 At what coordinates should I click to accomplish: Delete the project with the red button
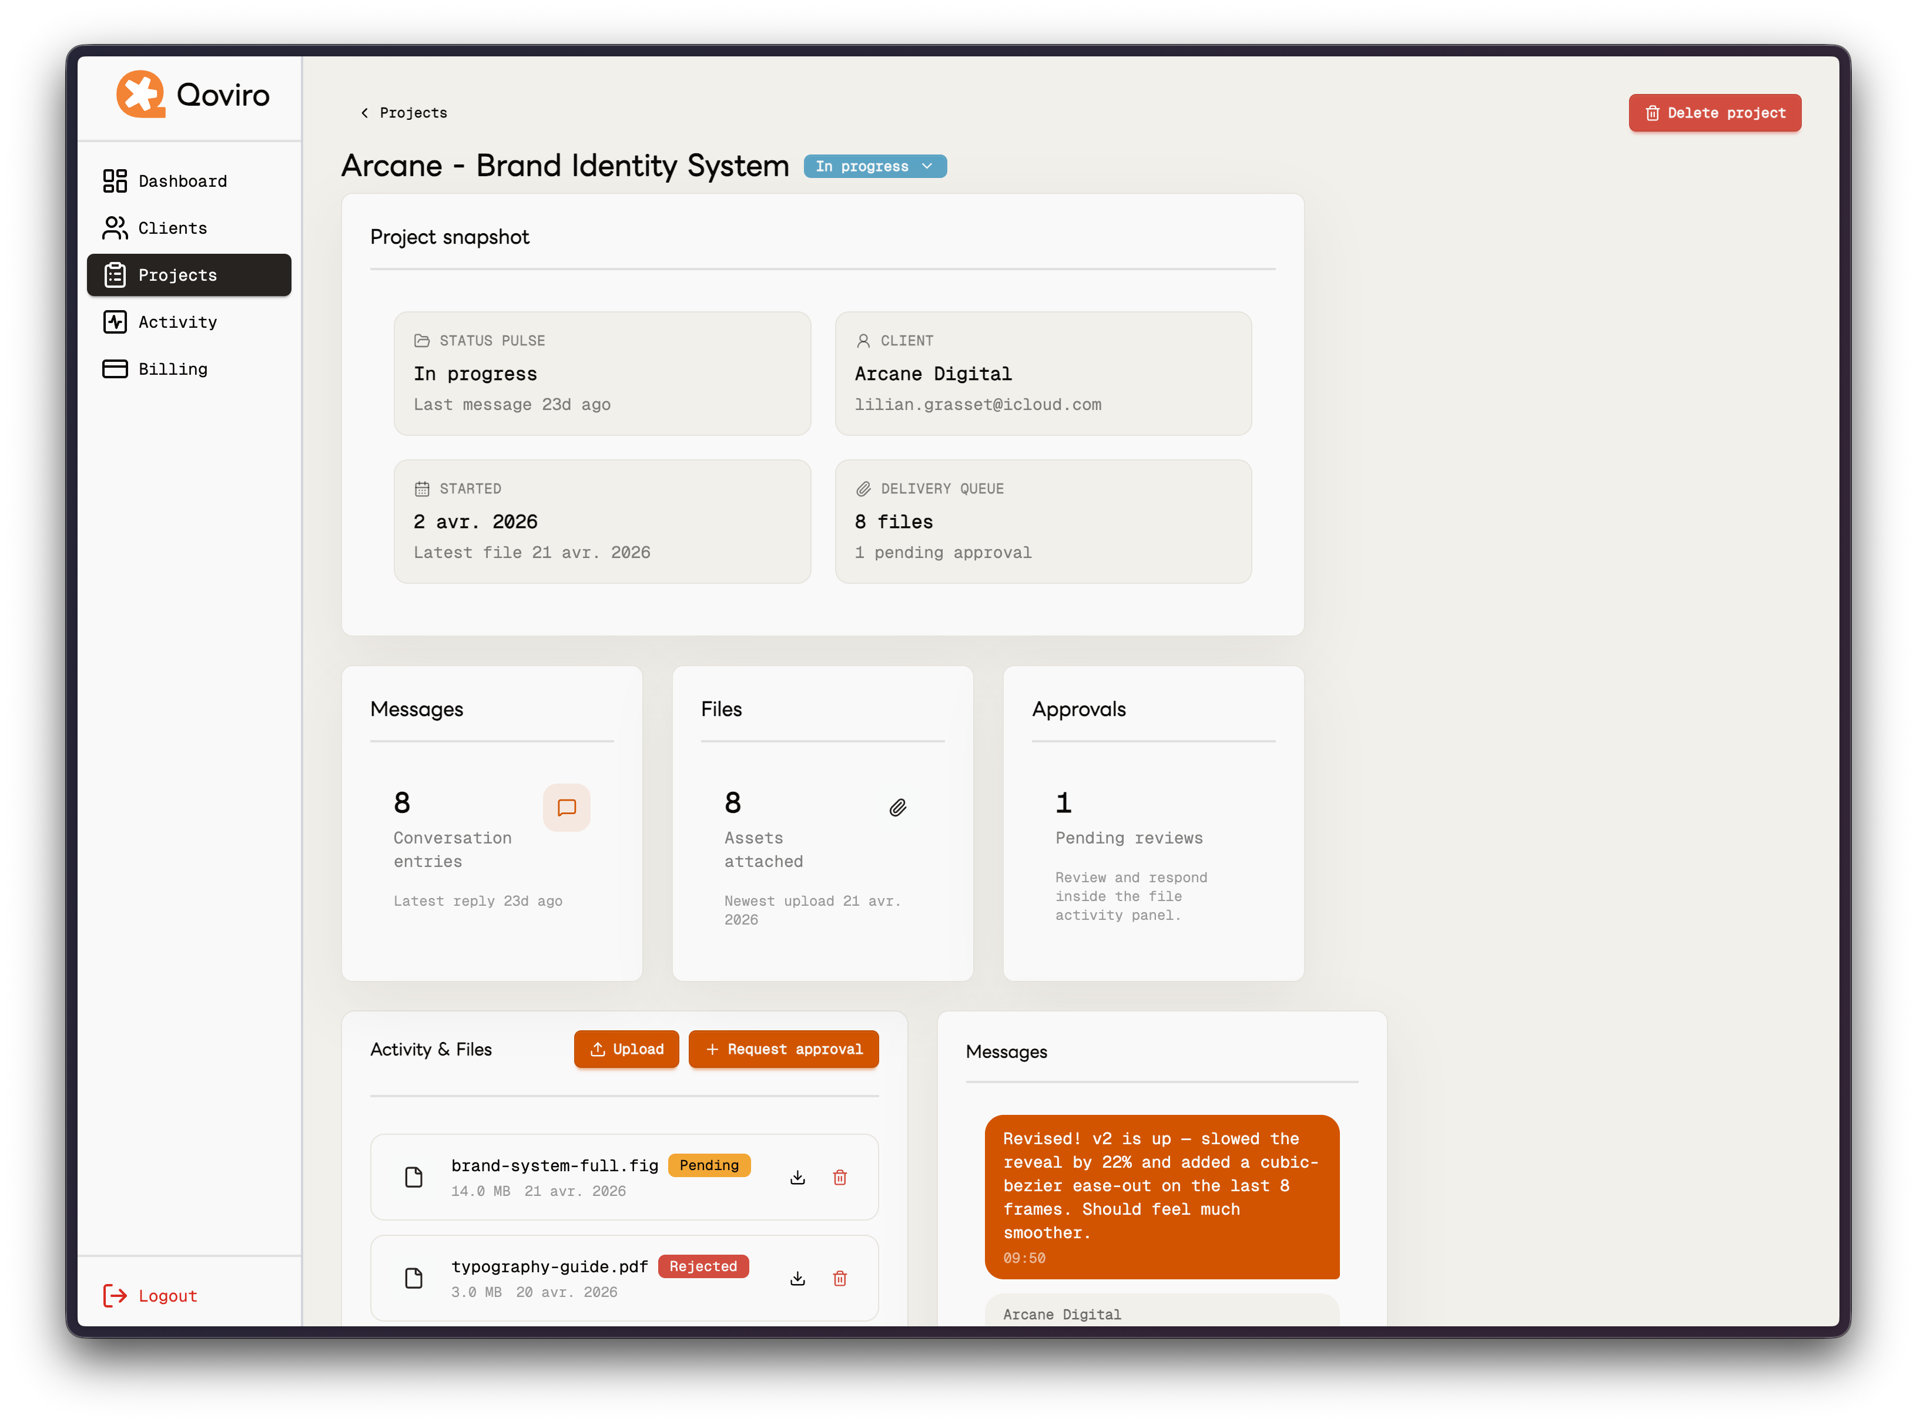point(1714,113)
